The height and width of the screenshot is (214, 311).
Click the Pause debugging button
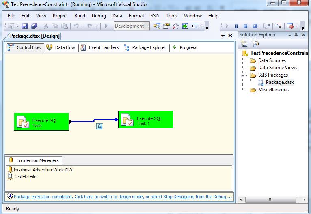click(x=236, y=26)
